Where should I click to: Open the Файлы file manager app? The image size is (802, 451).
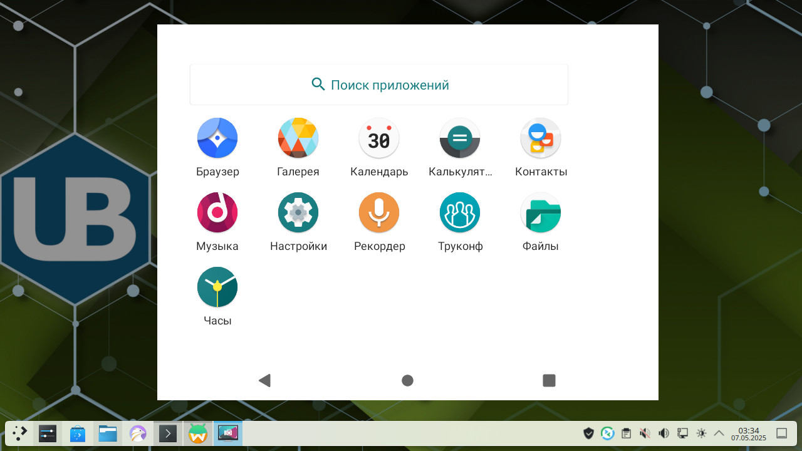pos(541,212)
